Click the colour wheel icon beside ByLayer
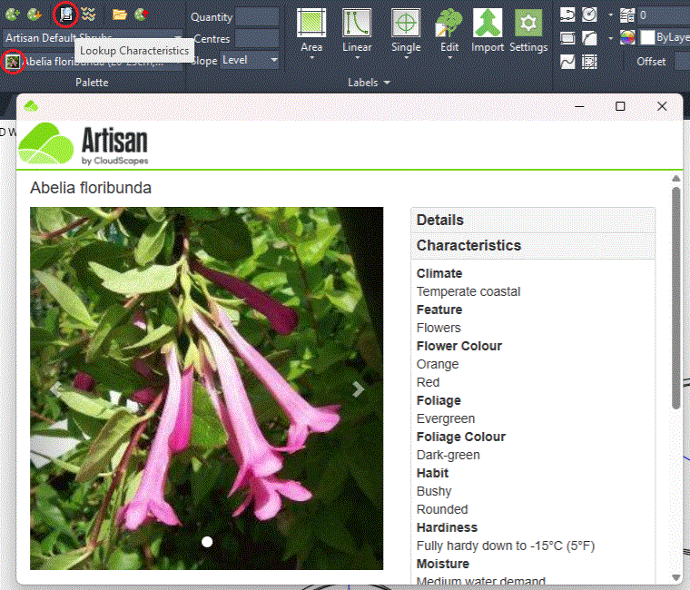 coord(627,38)
